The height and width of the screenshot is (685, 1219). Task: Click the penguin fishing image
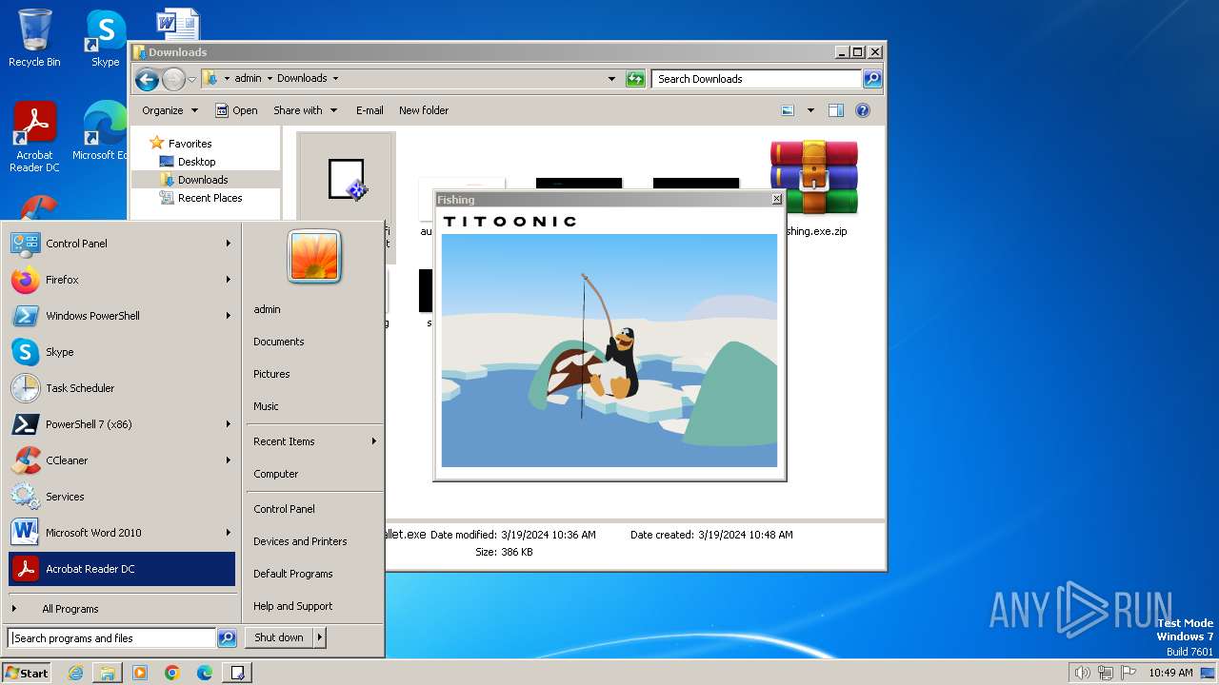[609, 350]
